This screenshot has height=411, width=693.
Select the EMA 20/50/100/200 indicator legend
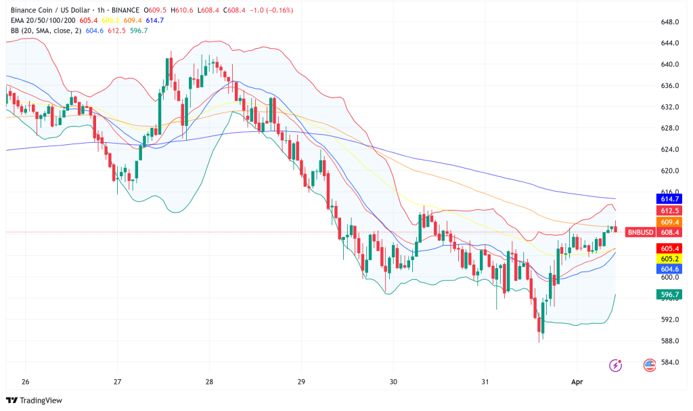[x=43, y=20]
